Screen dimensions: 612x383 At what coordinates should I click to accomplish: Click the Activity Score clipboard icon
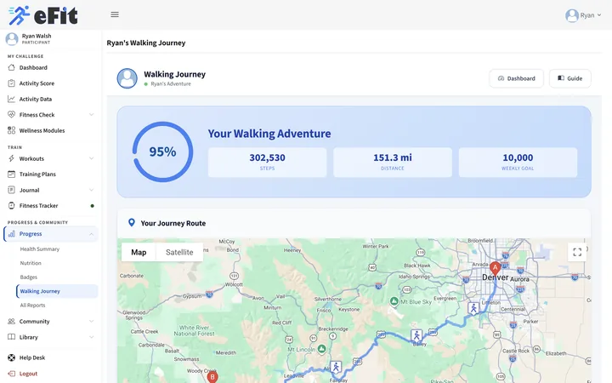11,83
